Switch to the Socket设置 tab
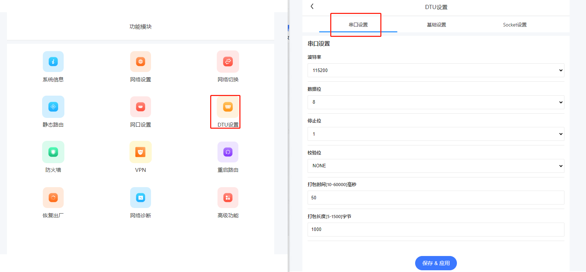The image size is (586, 272). (x=515, y=25)
